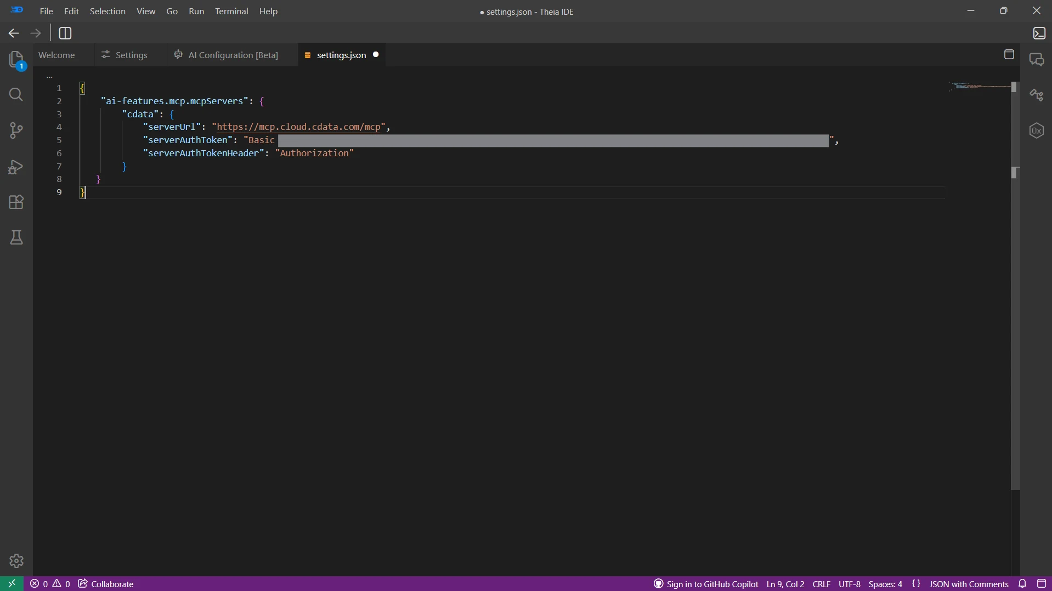Image resolution: width=1052 pixels, height=591 pixels.
Task: Open the File menu
Action: coord(47,12)
